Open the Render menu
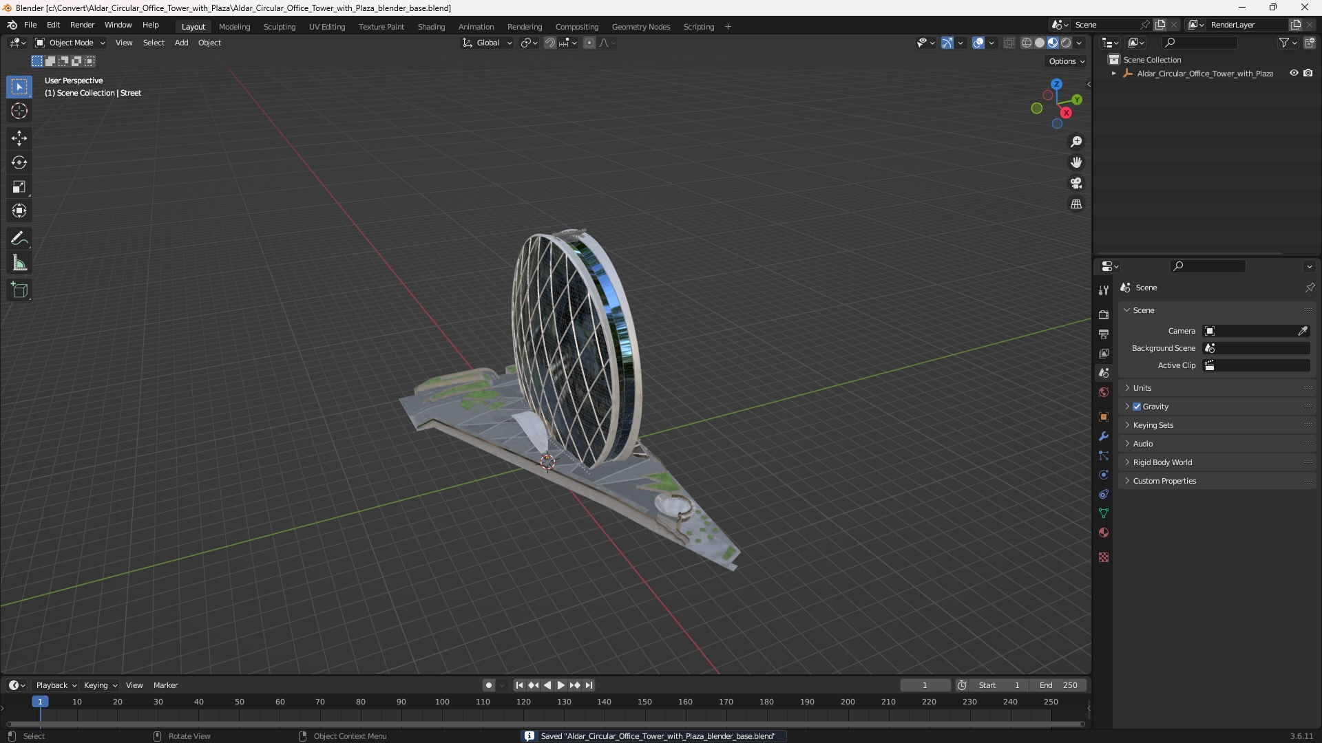Viewport: 1322px width, 743px height. (82, 25)
